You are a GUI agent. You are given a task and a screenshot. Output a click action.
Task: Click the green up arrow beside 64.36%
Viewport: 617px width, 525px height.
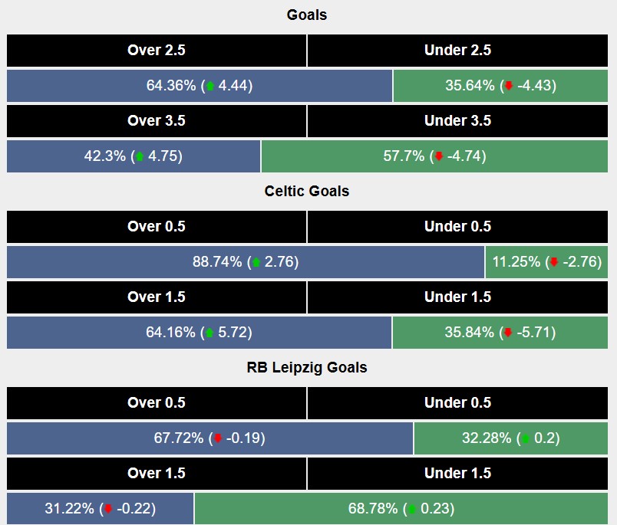point(210,87)
